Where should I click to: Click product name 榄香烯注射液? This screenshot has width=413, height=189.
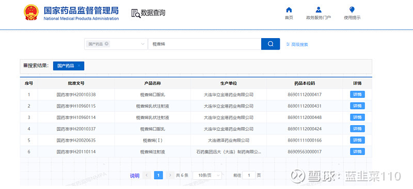tap(152, 152)
